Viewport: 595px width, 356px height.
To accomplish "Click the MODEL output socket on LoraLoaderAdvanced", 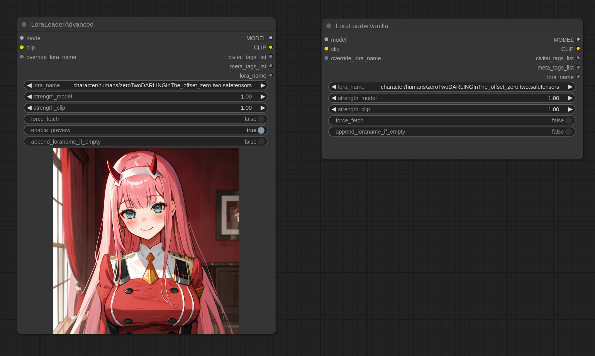I will pyautogui.click(x=271, y=38).
